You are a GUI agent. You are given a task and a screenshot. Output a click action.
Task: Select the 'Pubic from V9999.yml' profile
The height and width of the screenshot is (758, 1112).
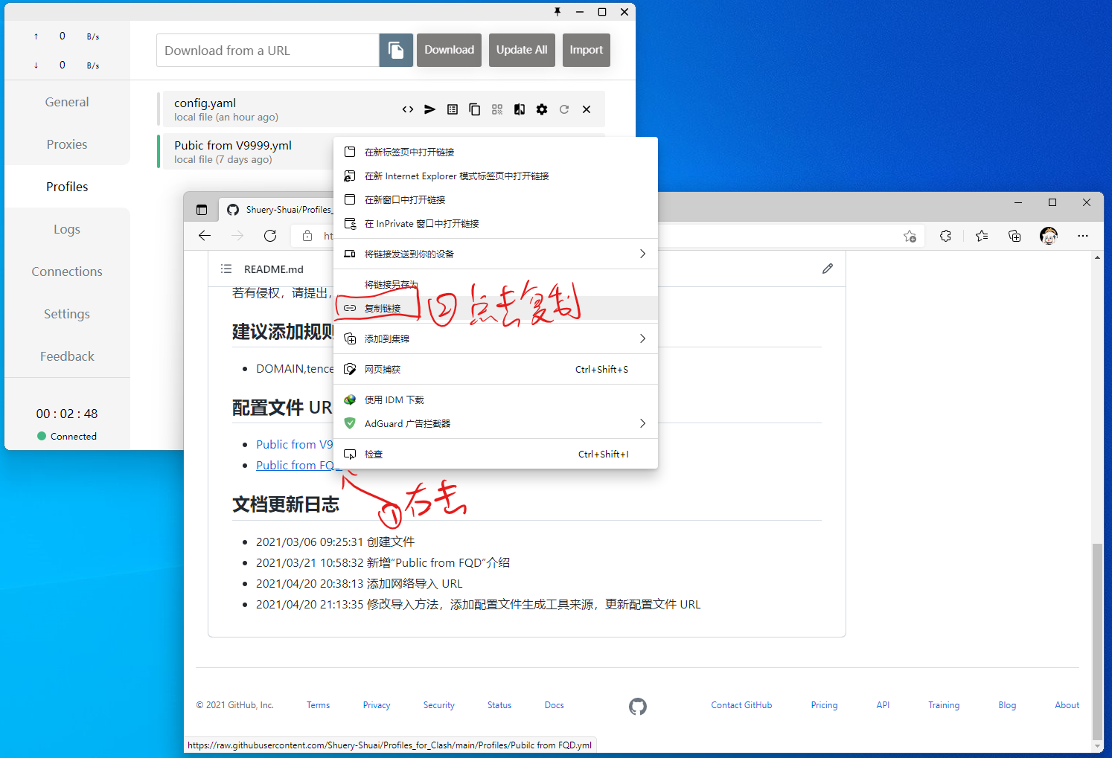click(x=246, y=152)
